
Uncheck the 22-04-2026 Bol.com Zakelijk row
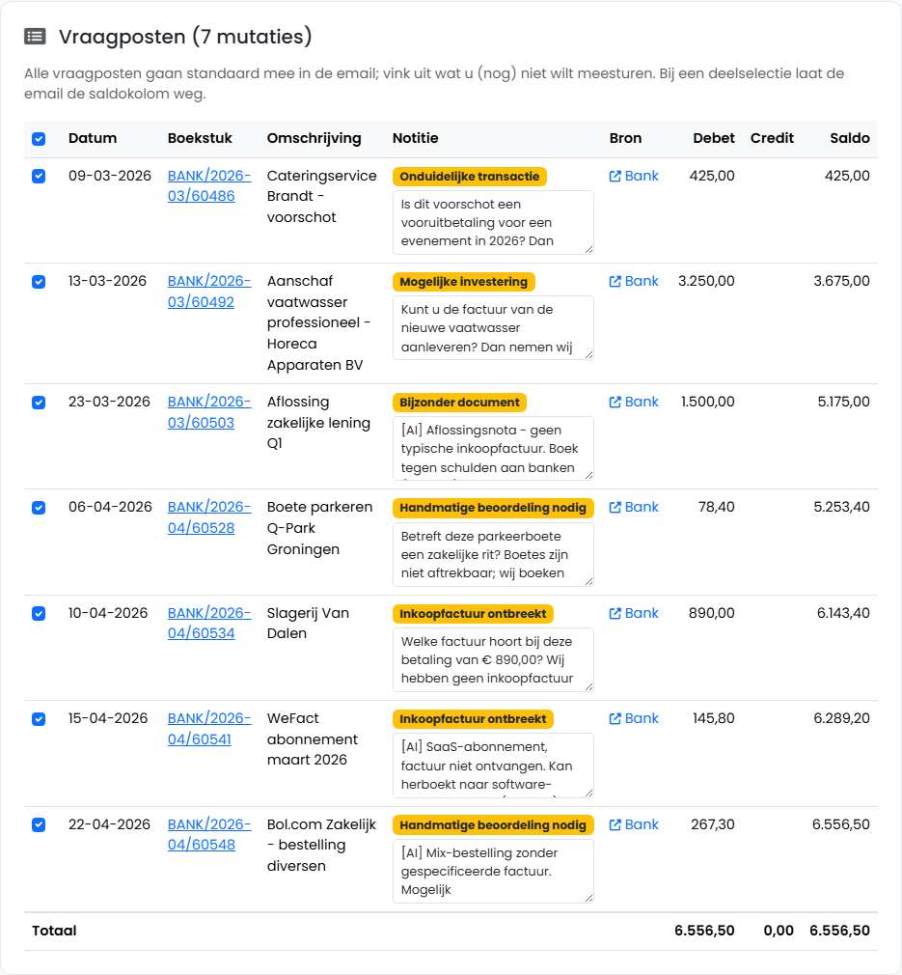pos(39,824)
